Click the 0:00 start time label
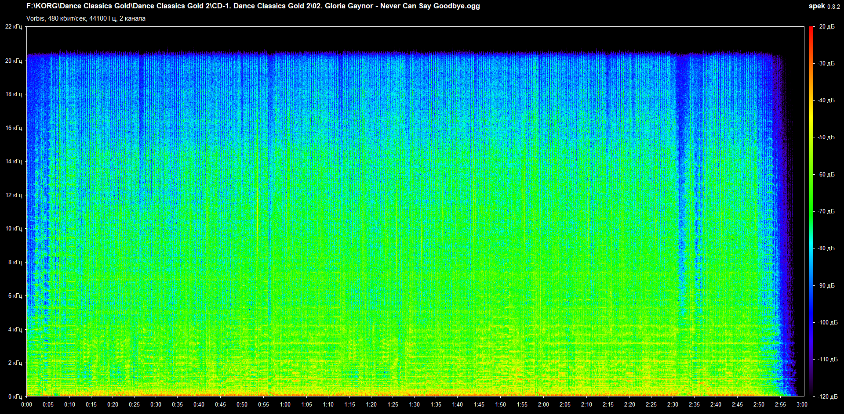 click(26, 404)
